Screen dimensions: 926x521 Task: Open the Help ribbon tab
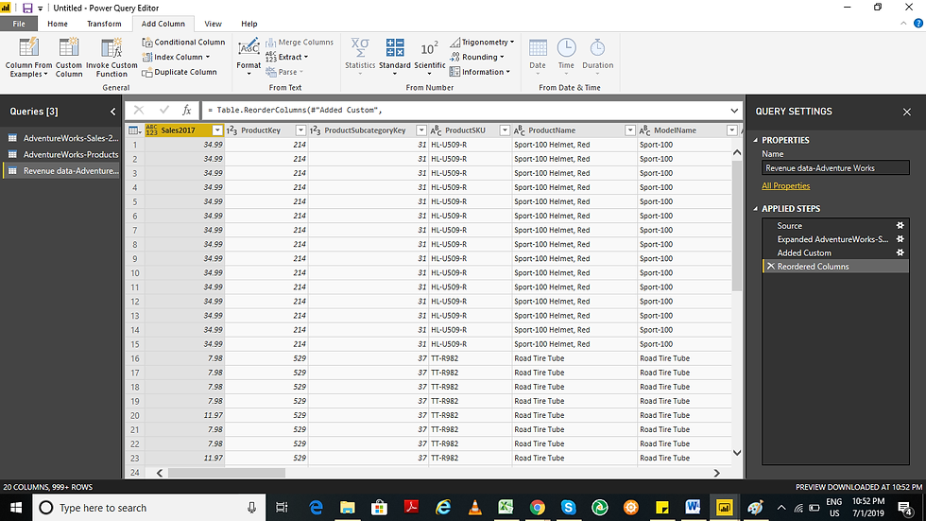point(249,24)
